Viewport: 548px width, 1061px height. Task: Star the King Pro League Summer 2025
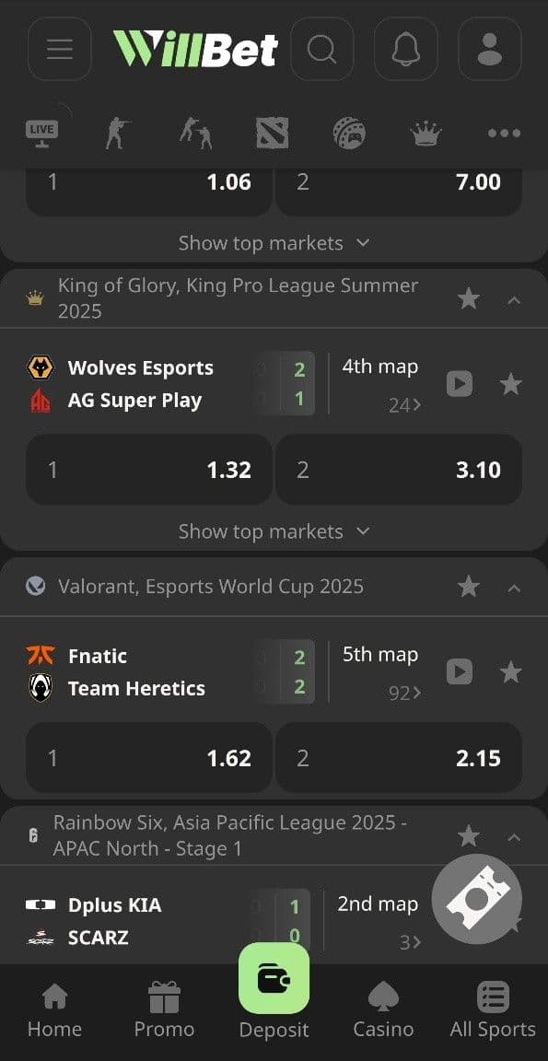[x=469, y=298]
